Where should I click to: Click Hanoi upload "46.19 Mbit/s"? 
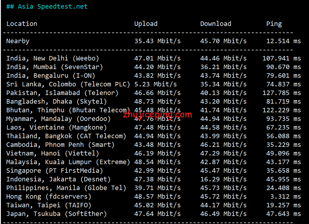[x=157, y=154]
